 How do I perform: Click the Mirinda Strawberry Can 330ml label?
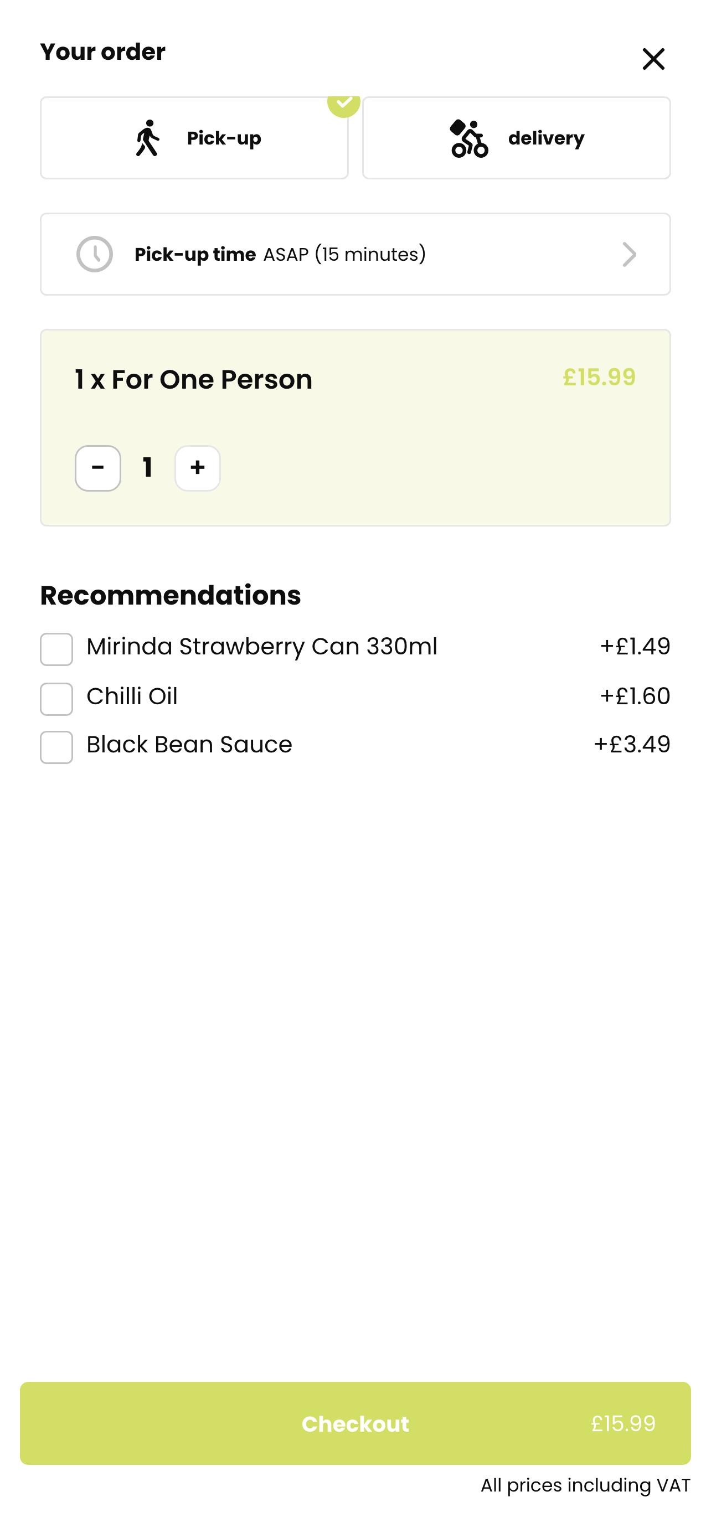(x=262, y=647)
